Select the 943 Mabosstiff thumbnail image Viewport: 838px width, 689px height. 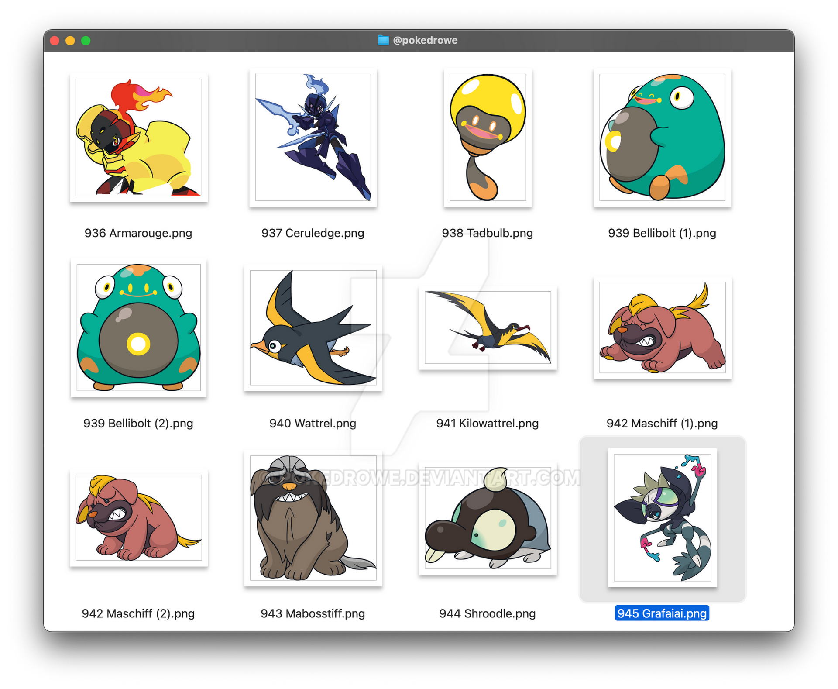pyautogui.click(x=313, y=518)
